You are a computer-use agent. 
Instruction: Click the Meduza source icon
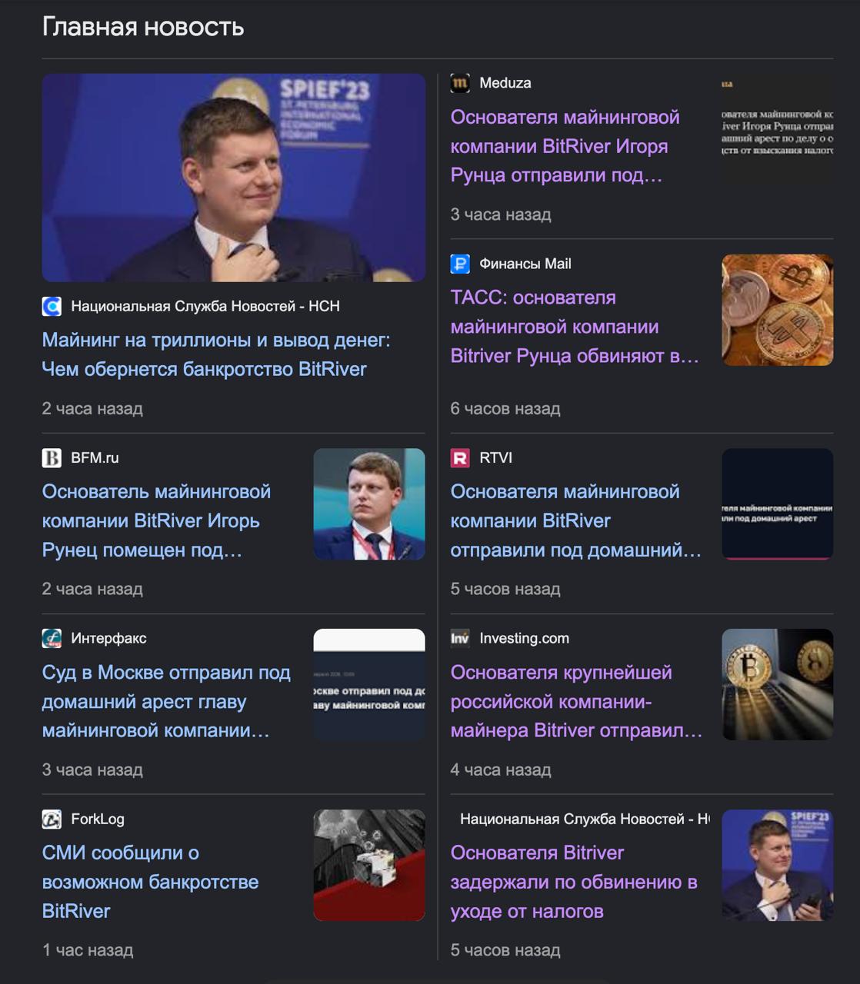[x=460, y=83]
